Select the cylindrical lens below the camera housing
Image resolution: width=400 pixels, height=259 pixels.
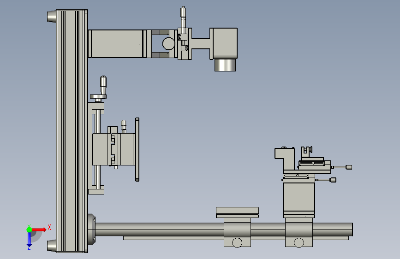click(x=225, y=65)
